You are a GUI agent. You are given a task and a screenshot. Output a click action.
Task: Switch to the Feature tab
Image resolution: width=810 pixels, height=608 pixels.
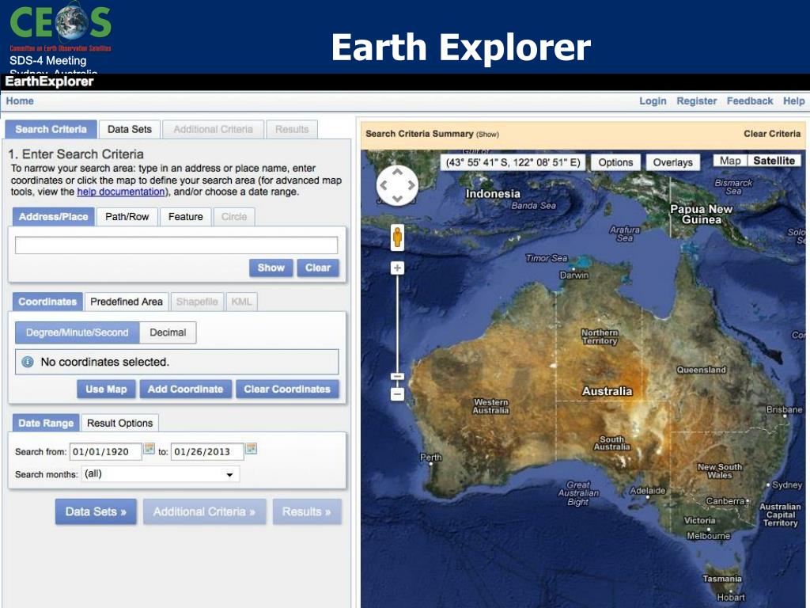[x=185, y=217]
